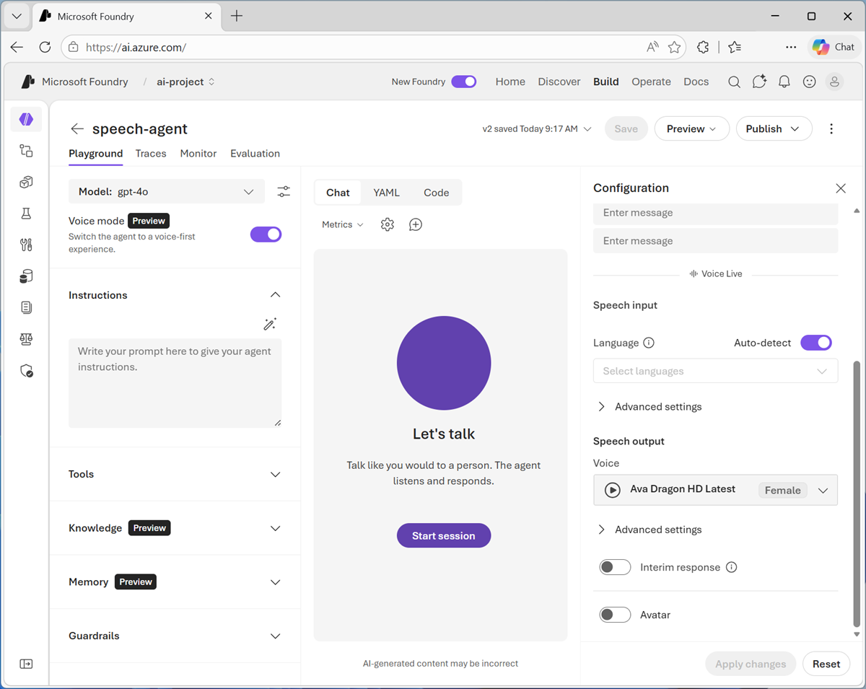Viewport: 866px width, 689px height.
Task: Open the user account avatar icon
Action: click(x=834, y=82)
